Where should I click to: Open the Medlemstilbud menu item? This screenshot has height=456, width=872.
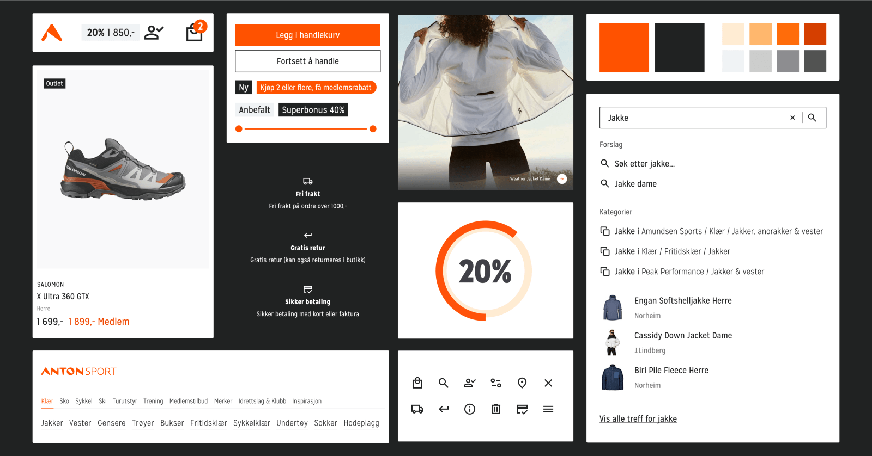click(189, 401)
